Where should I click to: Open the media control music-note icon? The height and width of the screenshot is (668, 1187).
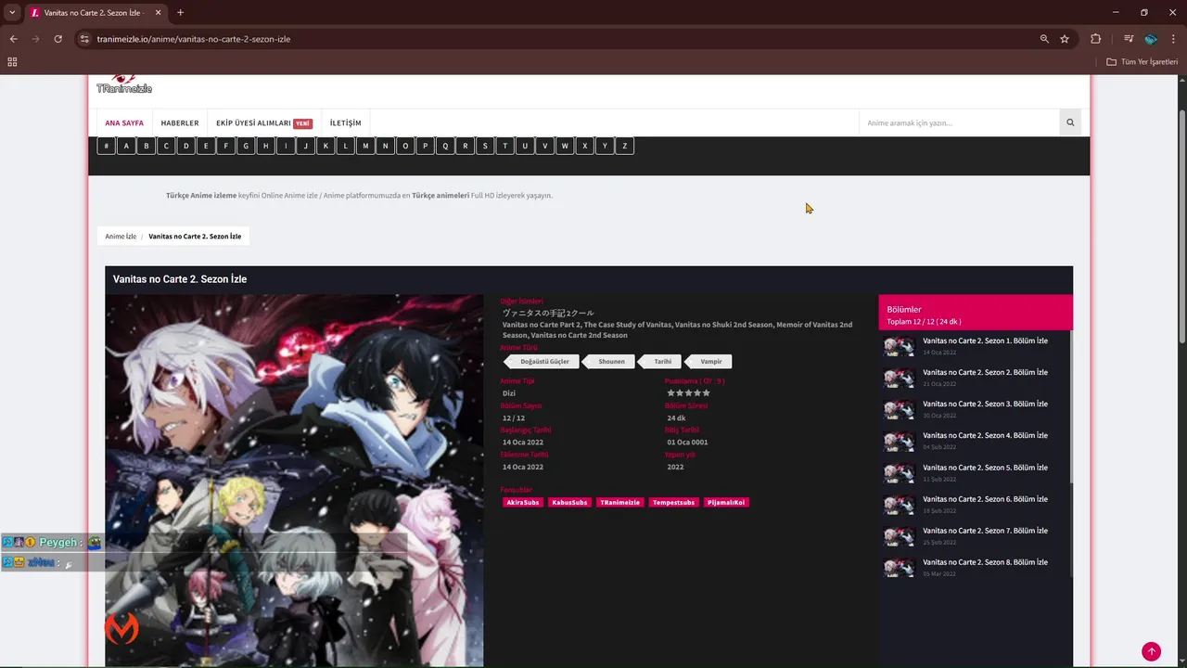click(x=1129, y=39)
